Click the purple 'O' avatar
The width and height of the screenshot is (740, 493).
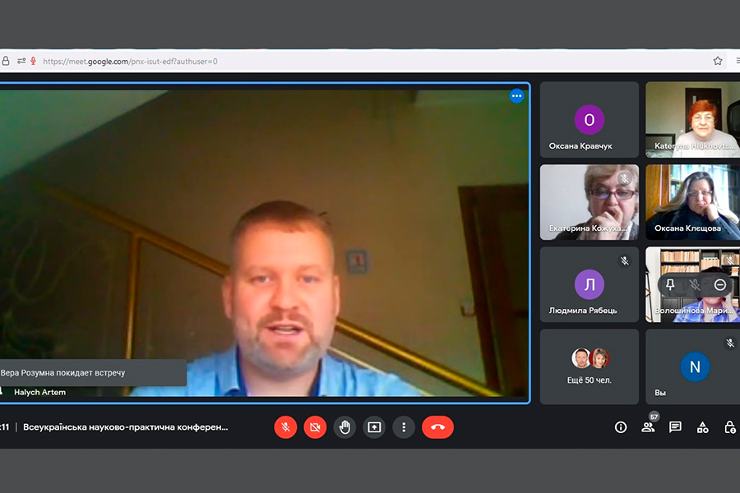point(590,120)
